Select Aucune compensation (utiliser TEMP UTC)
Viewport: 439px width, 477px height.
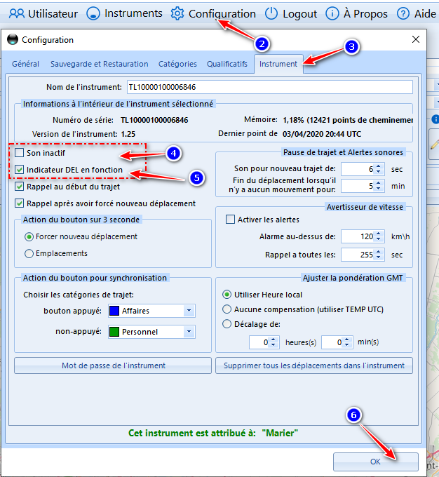point(227,309)
